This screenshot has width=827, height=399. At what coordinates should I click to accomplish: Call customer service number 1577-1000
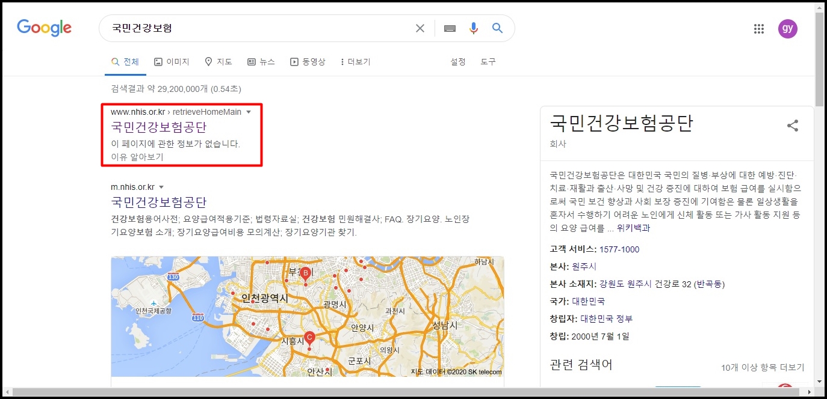(x=619, y=249)
